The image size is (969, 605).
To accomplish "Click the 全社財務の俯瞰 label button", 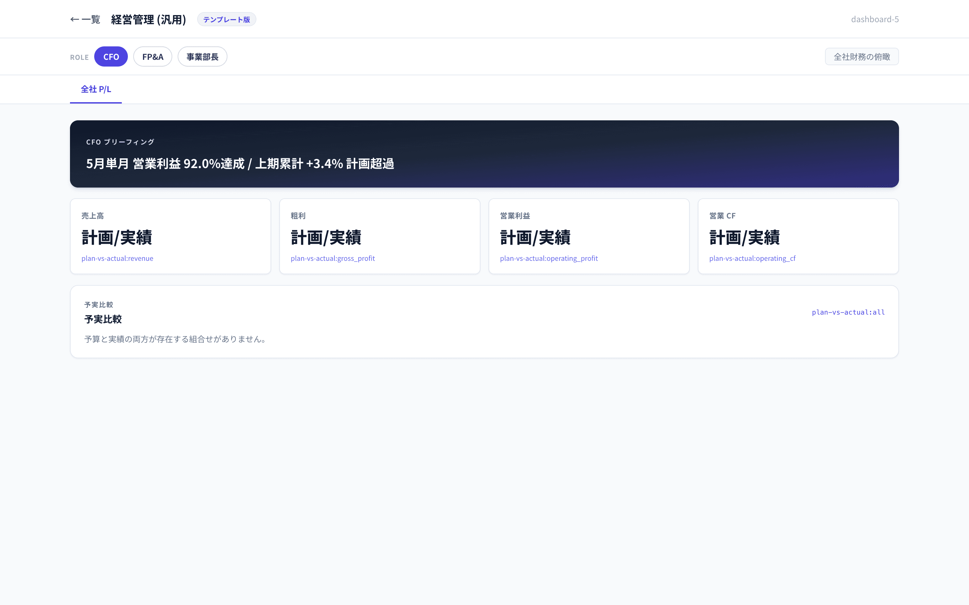I will pyautogui.click(x=862, y=56).
